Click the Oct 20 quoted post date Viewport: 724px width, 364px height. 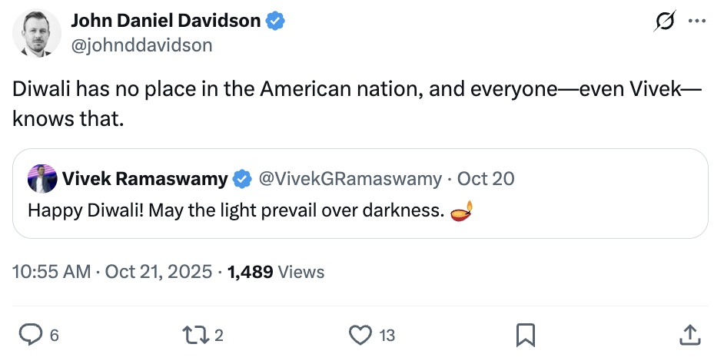tap(486, 180)
